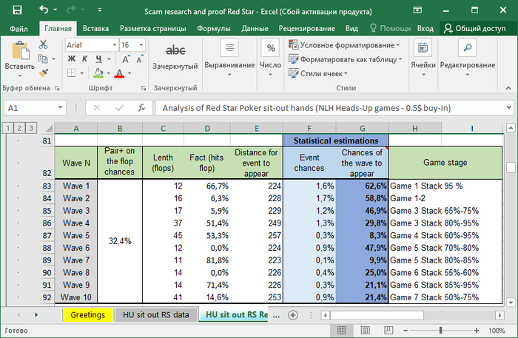The width and height of the screenshot is (518, 338).
Task: Click Вход to sign in
Action: pyautogui.click(x=425, y=29)
